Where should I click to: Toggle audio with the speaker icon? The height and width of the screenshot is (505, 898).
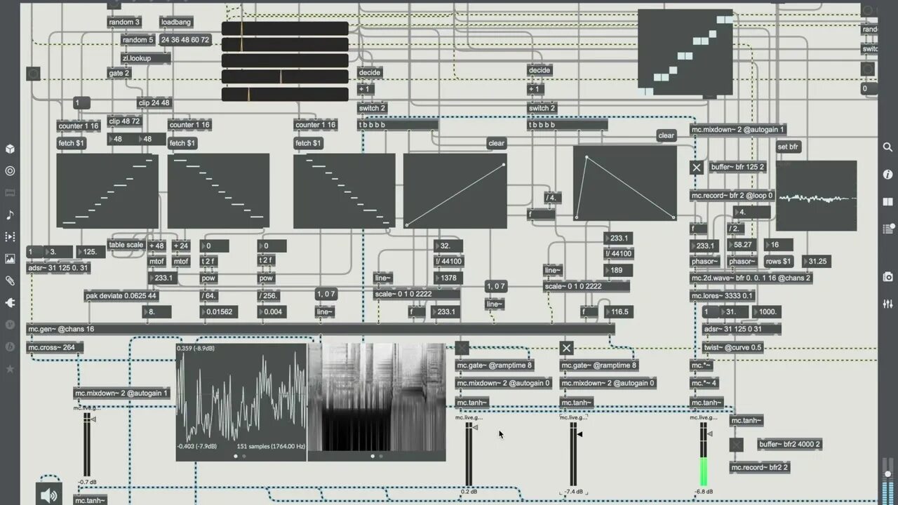(49, 494)
